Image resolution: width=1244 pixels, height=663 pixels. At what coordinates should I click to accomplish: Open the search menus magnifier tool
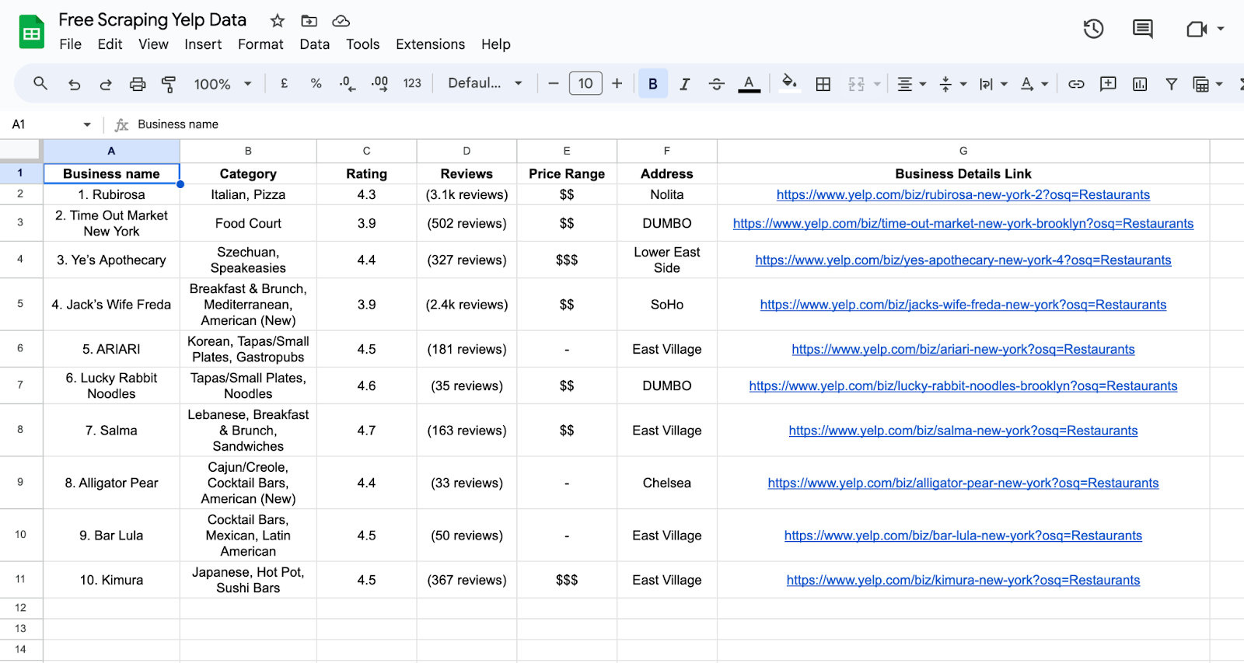point(40,83)
